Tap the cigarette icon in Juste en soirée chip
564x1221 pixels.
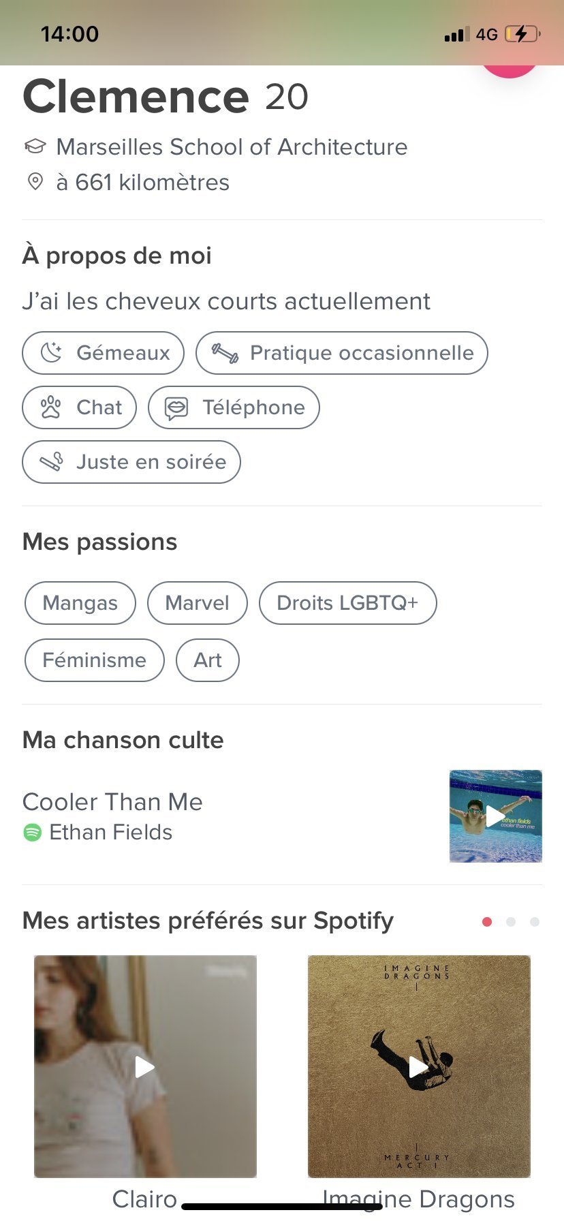(51, 462)
